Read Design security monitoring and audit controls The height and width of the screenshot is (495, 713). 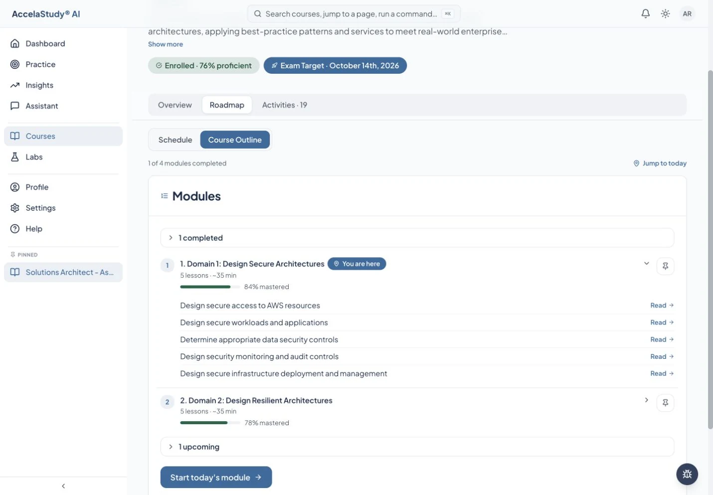(x=662, y=356)
